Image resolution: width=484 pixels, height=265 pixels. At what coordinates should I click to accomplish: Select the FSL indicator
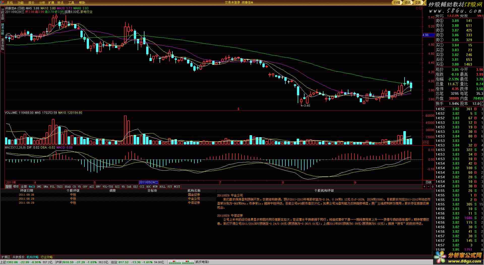click(52, 187)
